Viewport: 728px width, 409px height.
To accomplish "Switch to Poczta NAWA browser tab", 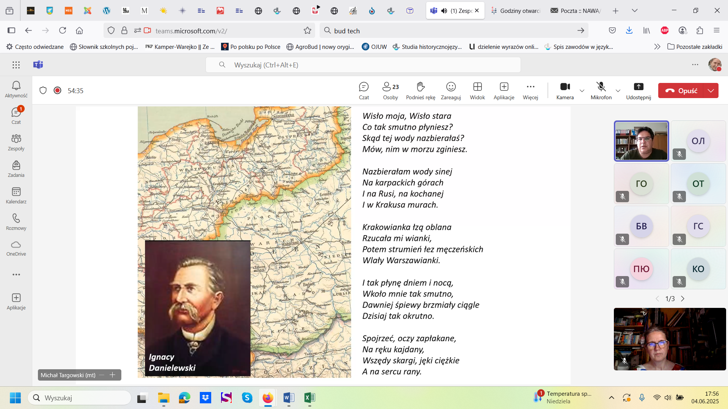I will click(576, 11).
